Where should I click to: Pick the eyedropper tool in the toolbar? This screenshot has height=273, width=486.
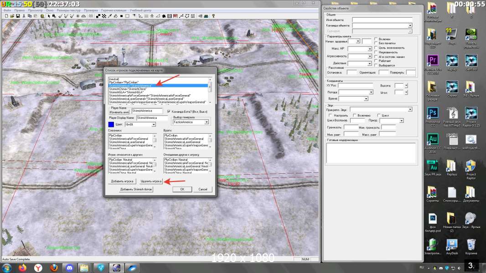pyautogui.click(x=110, y=16)
